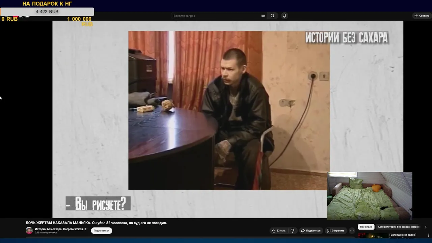Click the search magnifier icon
Viewport: 432px width, 243px height.
tap(272, 16)
